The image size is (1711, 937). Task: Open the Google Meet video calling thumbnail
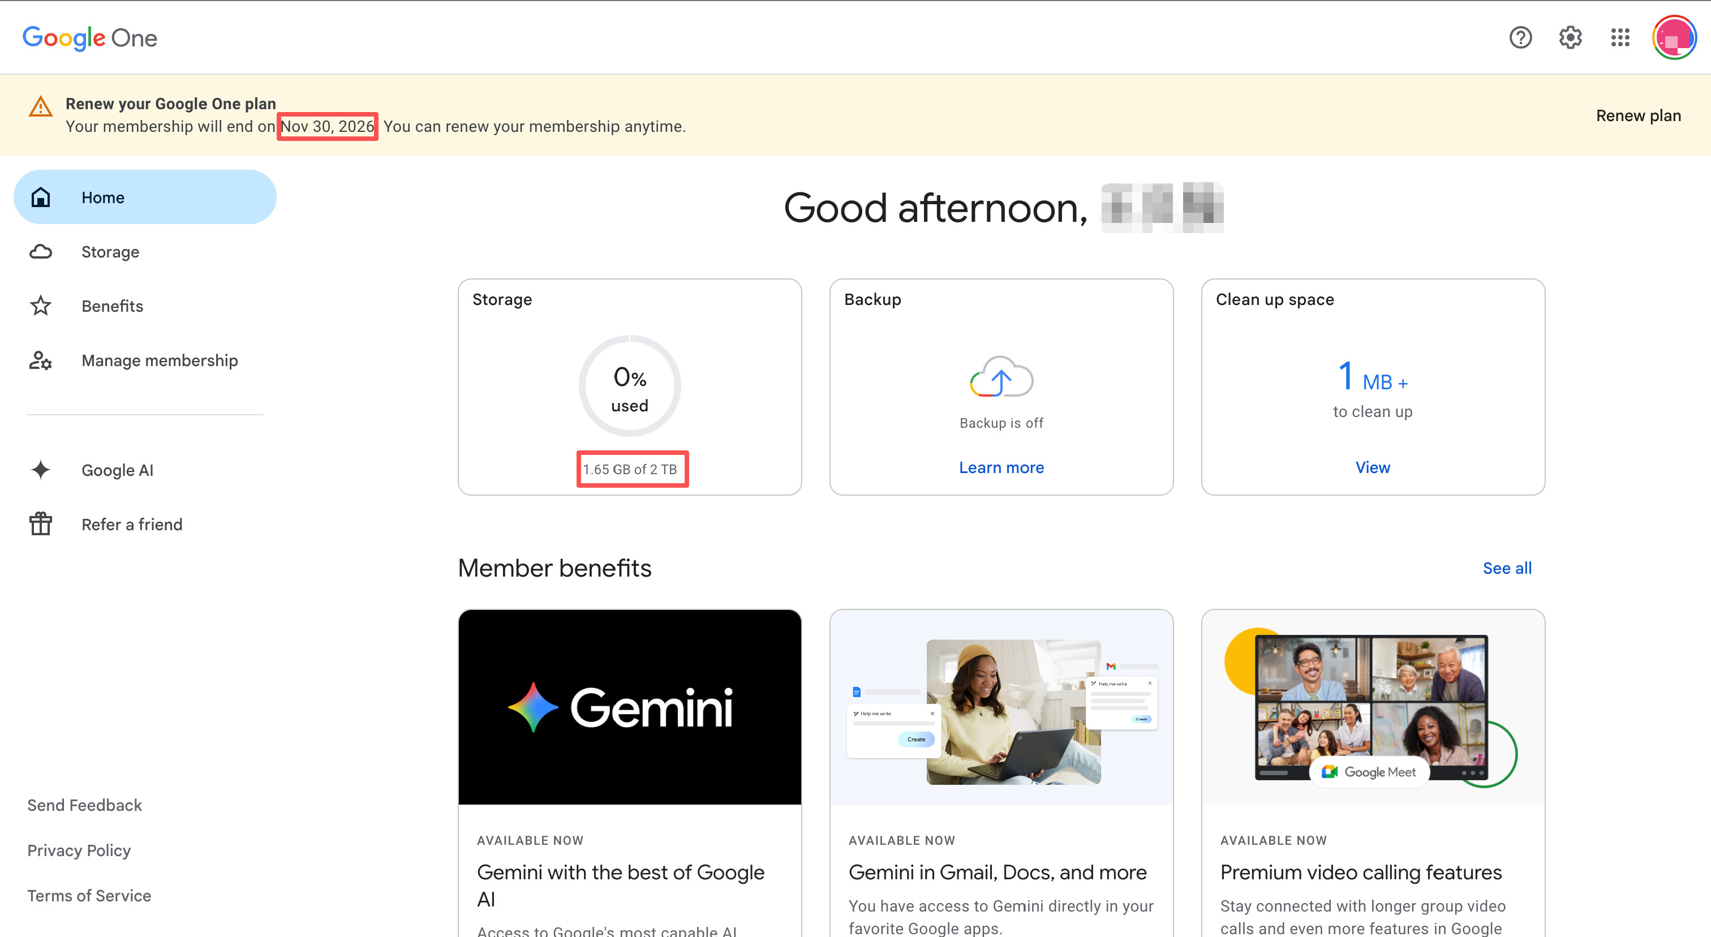(x=1373, y=707)
